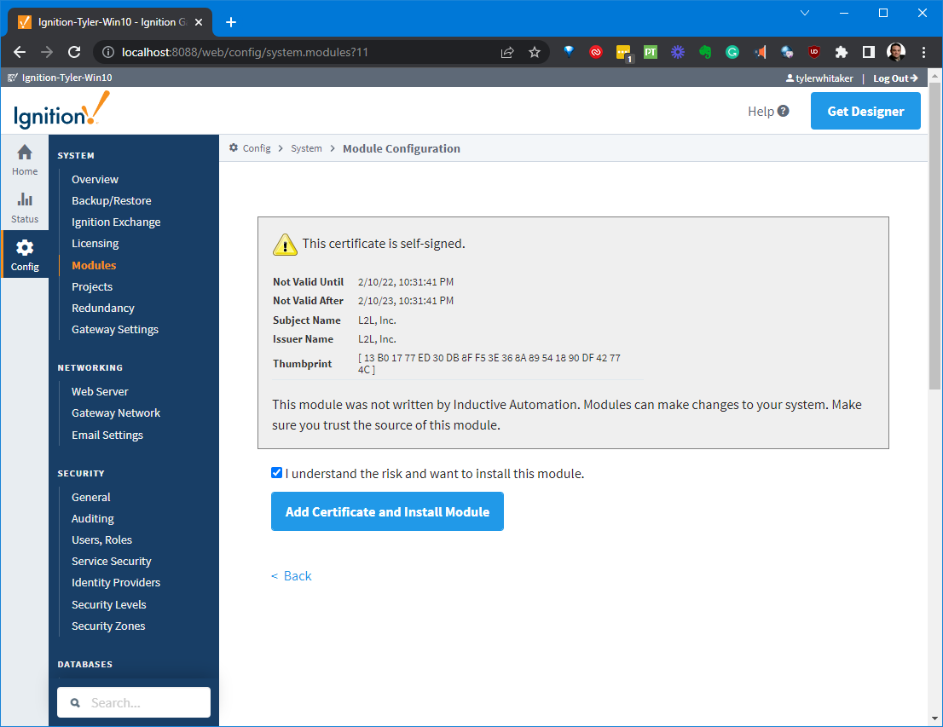The width and height of the screenshot is (943, 727).
Task: Open General under Security
Action: point(91,497)
